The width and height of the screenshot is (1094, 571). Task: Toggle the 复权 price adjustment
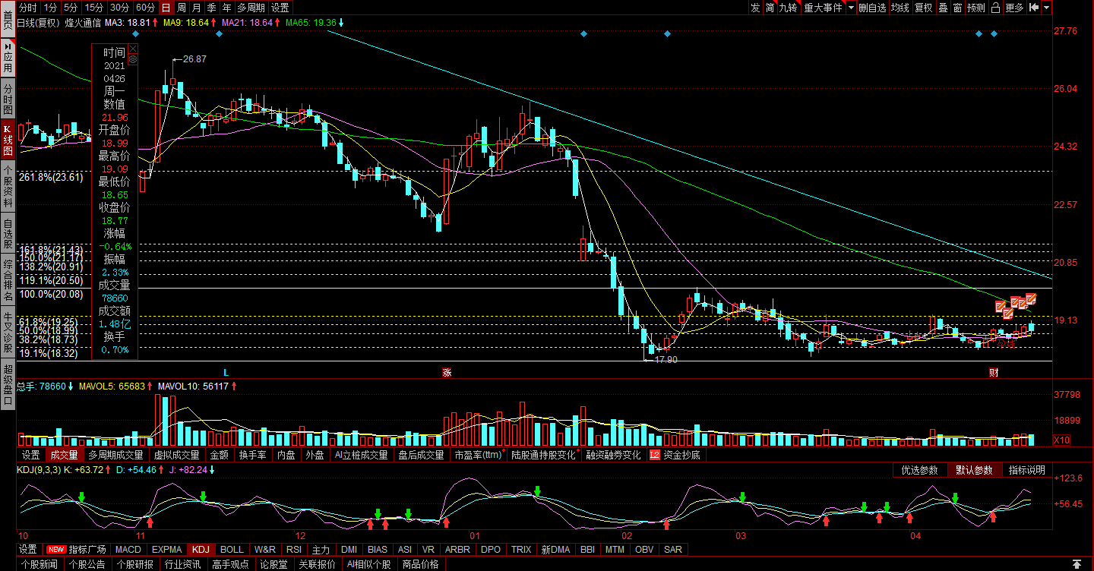923,8
